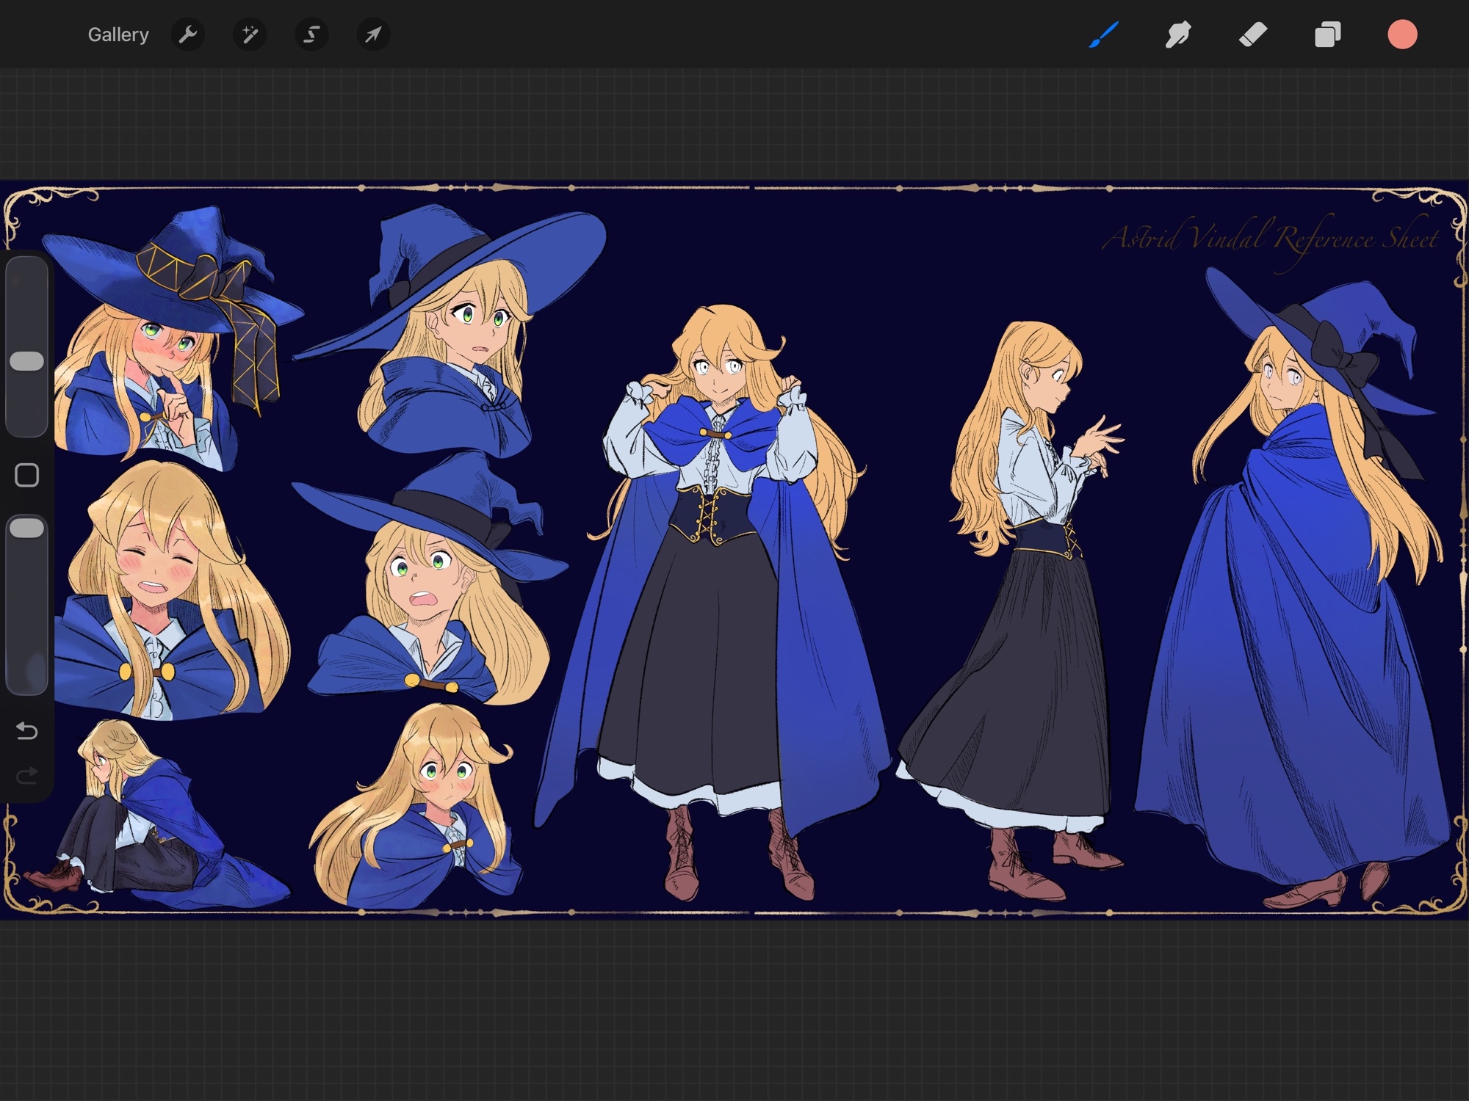Open the Adjustments magic wand menu
Image resolution: width=1469 pixels, height=1101 pixels.
[250, 34]
